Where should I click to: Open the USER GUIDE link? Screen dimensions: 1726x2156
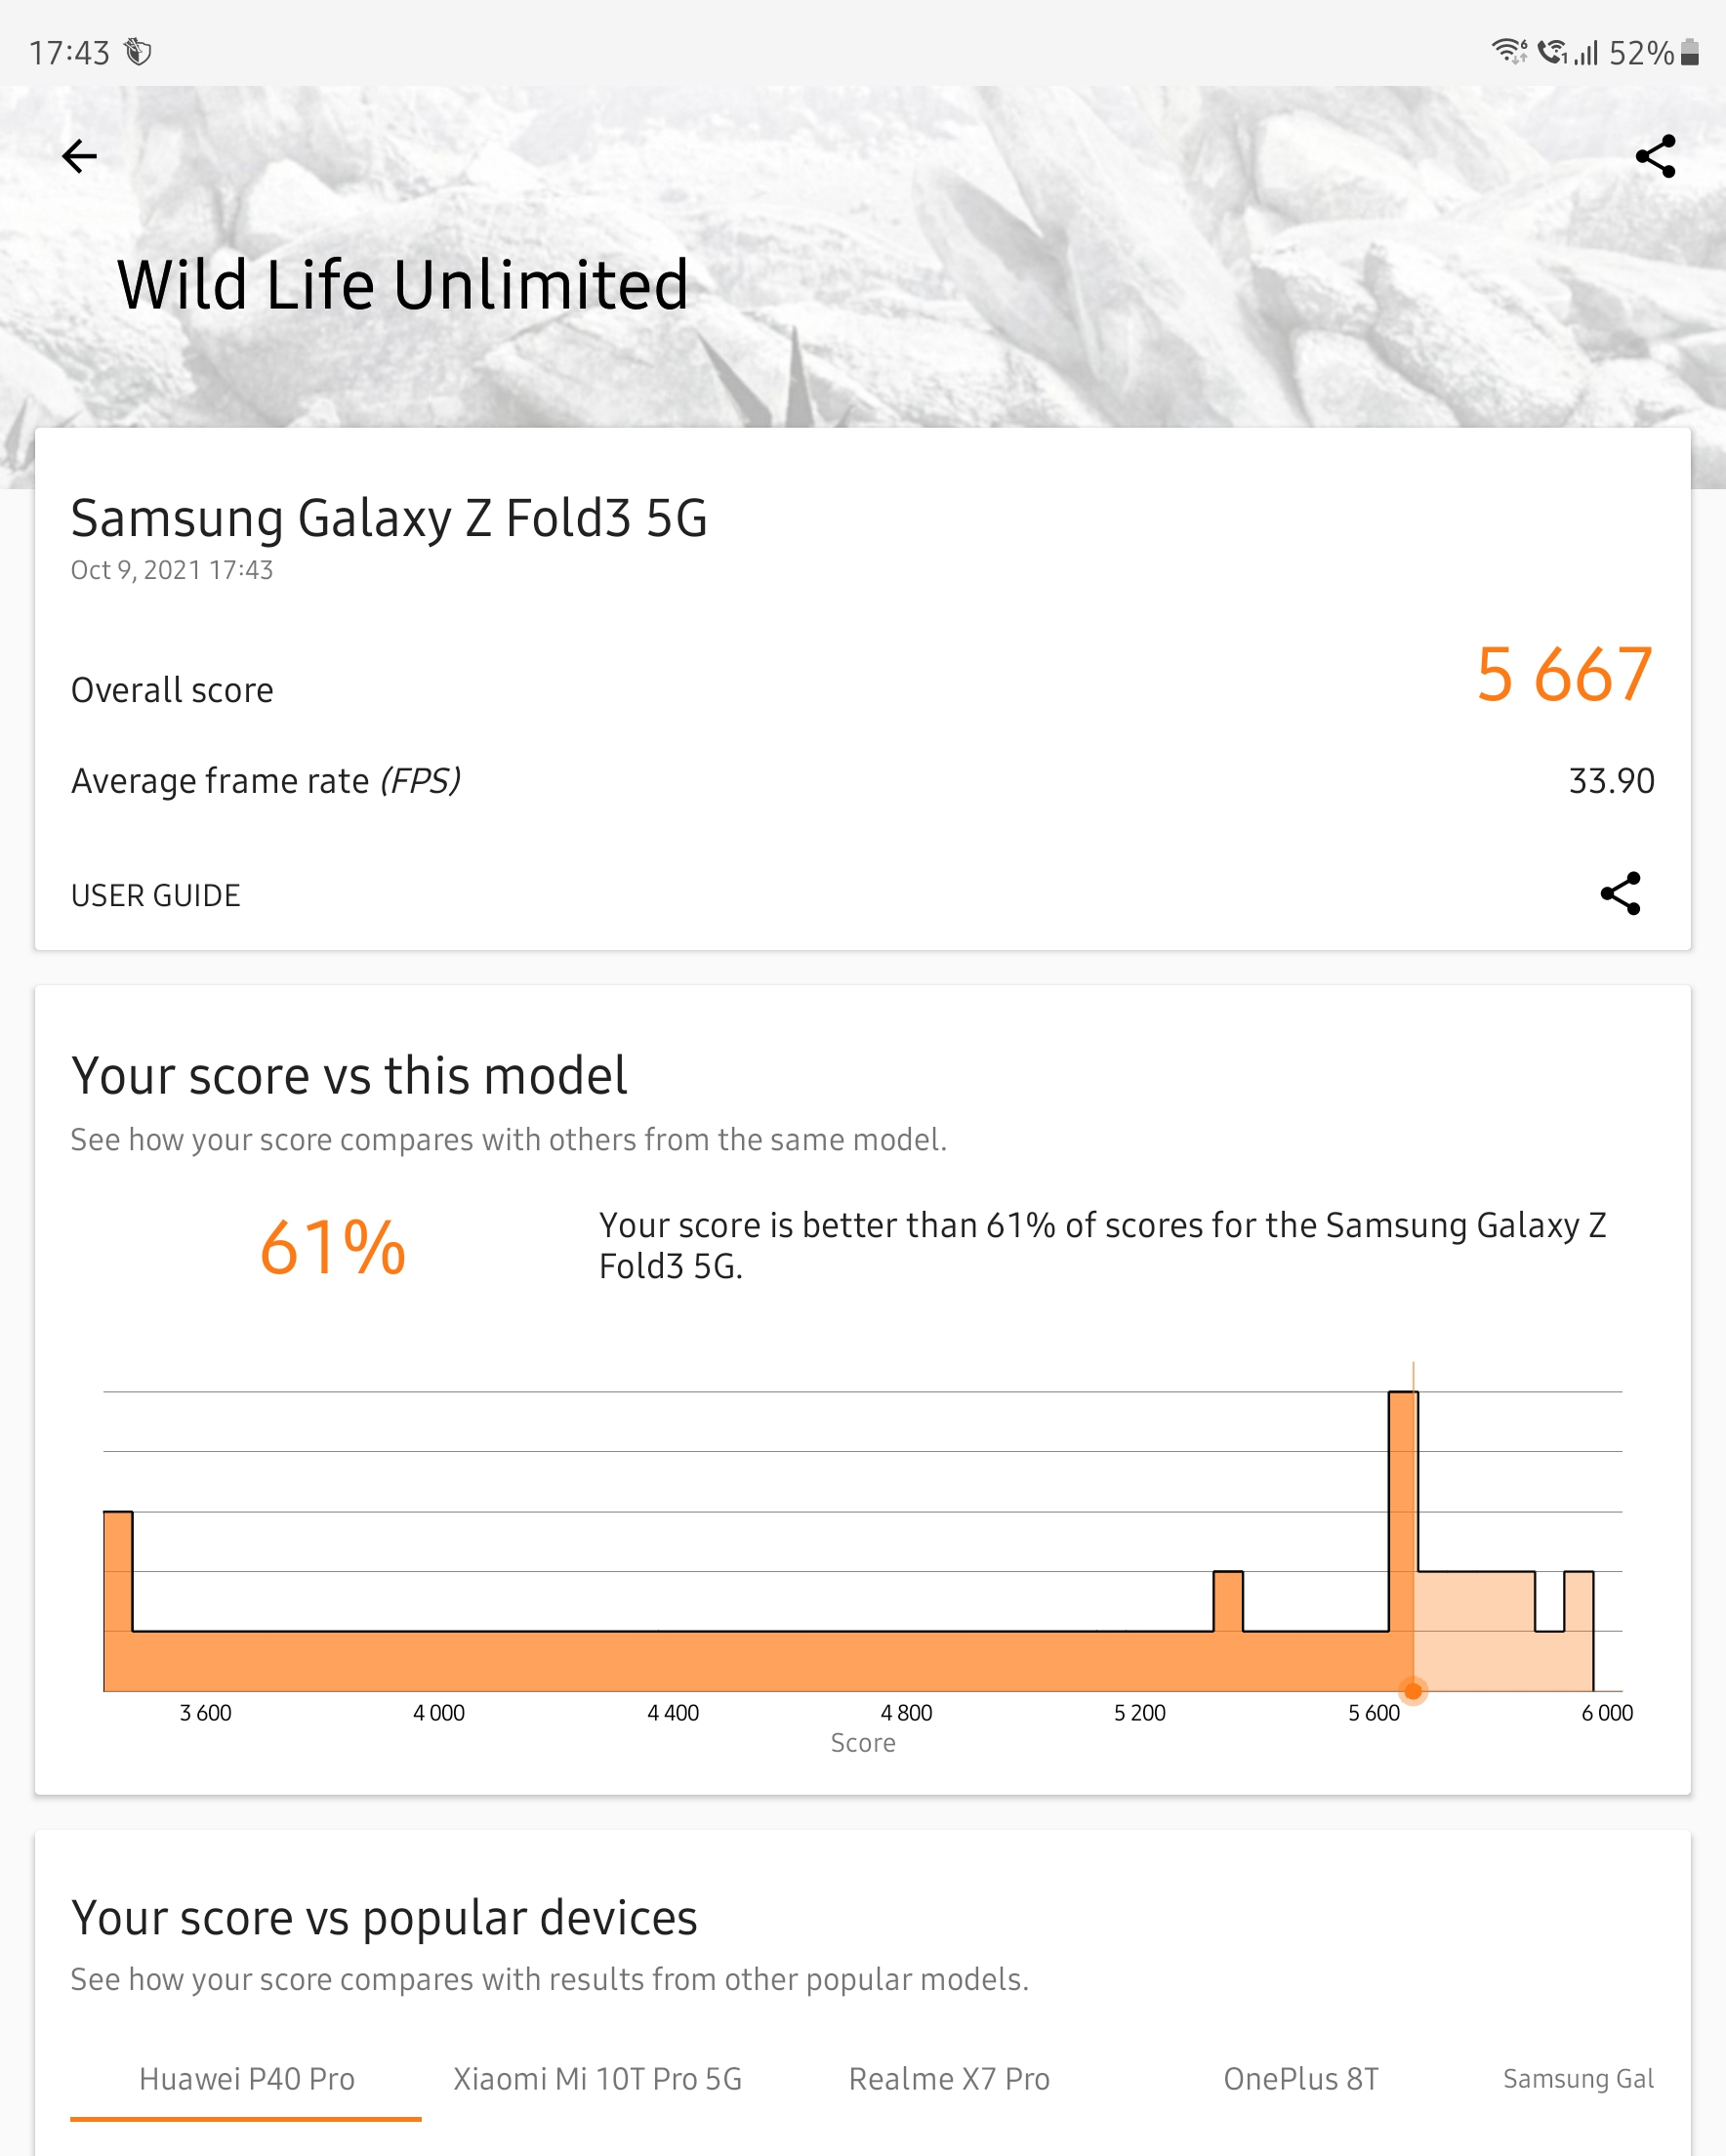[x=155, y=895]
